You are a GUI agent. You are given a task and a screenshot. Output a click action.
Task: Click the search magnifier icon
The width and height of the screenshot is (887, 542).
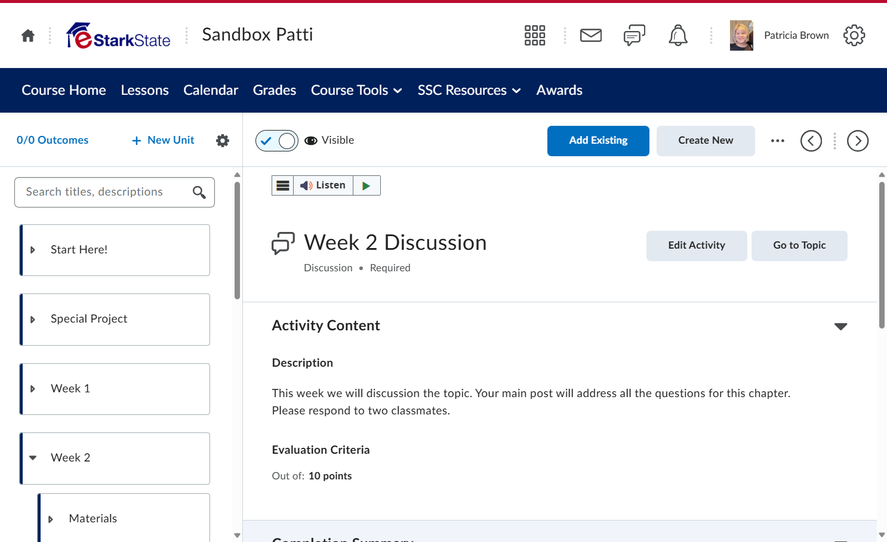(199, 192)
